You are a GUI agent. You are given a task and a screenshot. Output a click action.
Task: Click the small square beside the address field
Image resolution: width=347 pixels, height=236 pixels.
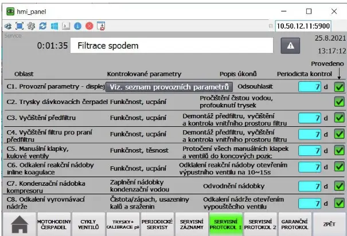click(x=271, y=26)
